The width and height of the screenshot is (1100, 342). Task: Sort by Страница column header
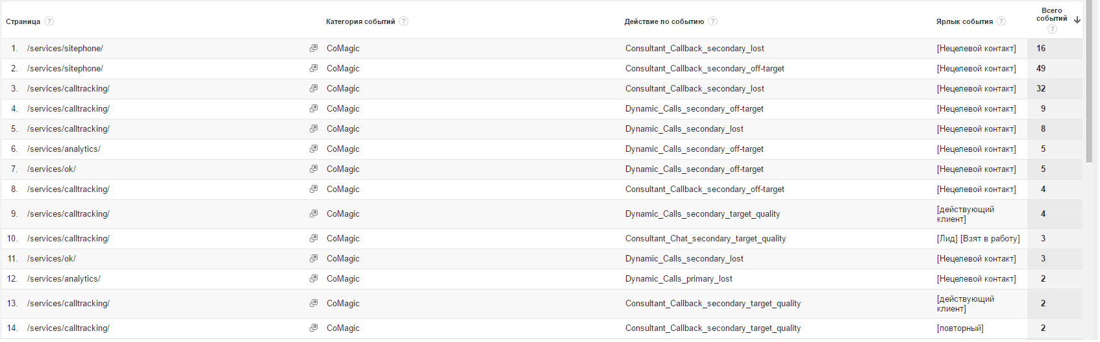[23, 22]
